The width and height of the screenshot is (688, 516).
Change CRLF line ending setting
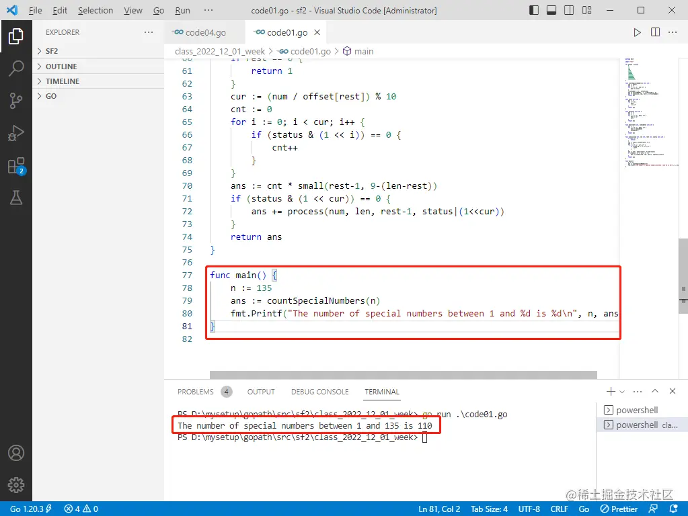(559, 509)
